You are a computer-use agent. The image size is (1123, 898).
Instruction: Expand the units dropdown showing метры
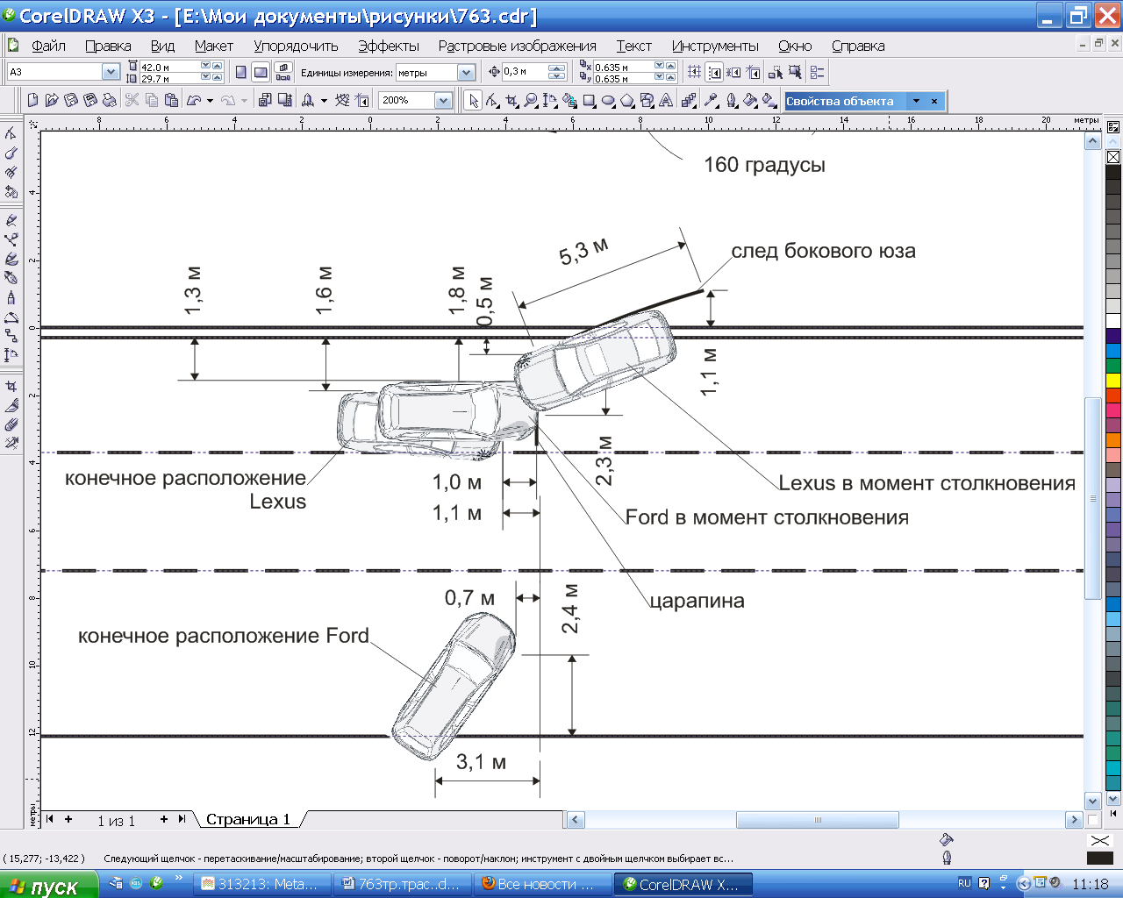click(x=467, y=72)
